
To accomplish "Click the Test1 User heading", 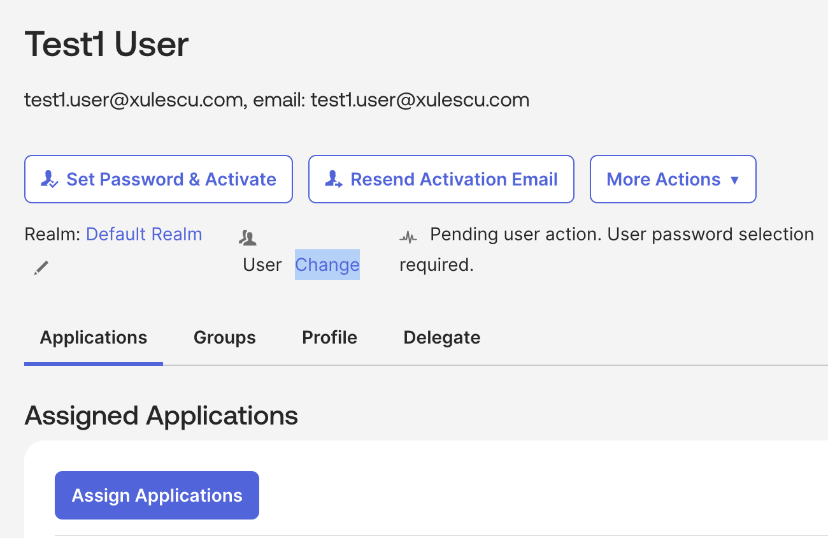I will 106,45.
